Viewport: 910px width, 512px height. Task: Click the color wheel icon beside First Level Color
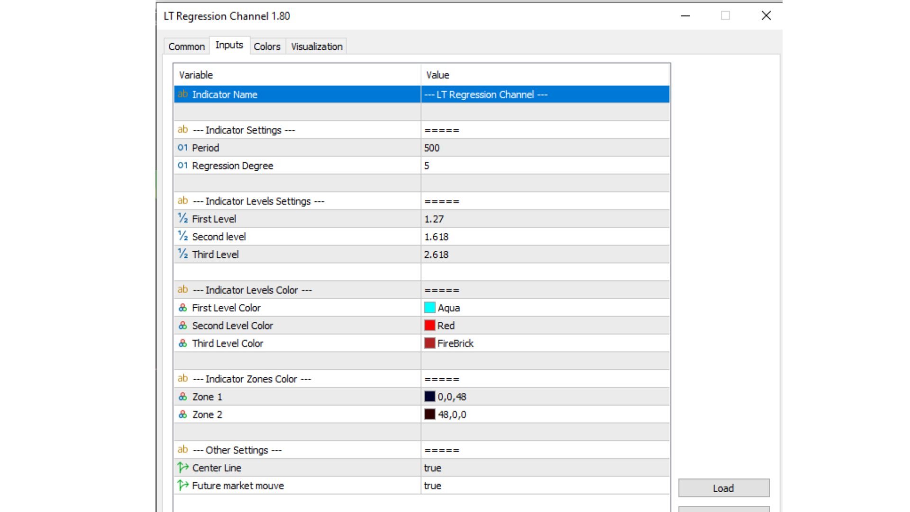182,307
